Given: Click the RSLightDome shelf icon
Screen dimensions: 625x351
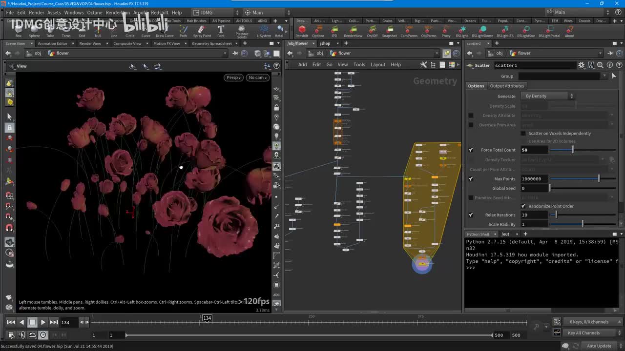Looking at the screenshot, I should [481, 31].
